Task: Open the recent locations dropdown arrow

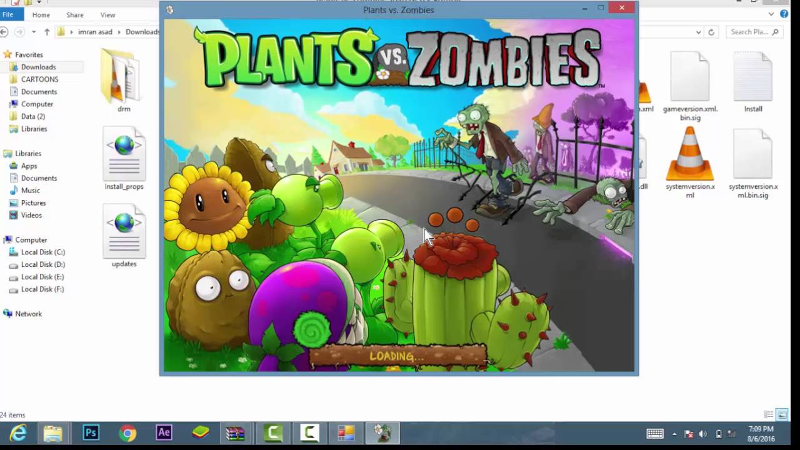Action: pos(33,32)
